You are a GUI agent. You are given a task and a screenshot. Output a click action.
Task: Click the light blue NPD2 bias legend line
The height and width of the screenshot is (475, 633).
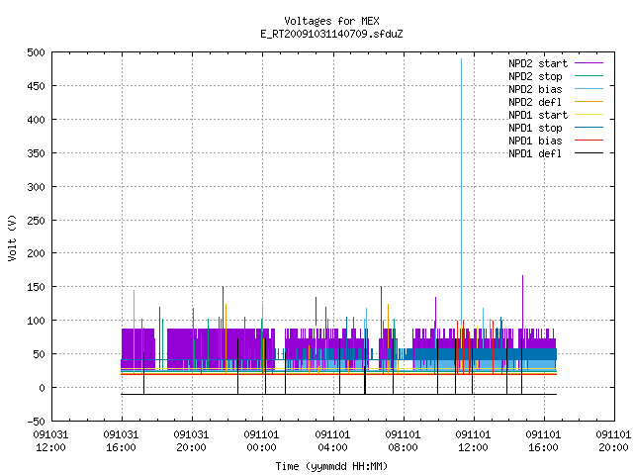click(588, 88)
